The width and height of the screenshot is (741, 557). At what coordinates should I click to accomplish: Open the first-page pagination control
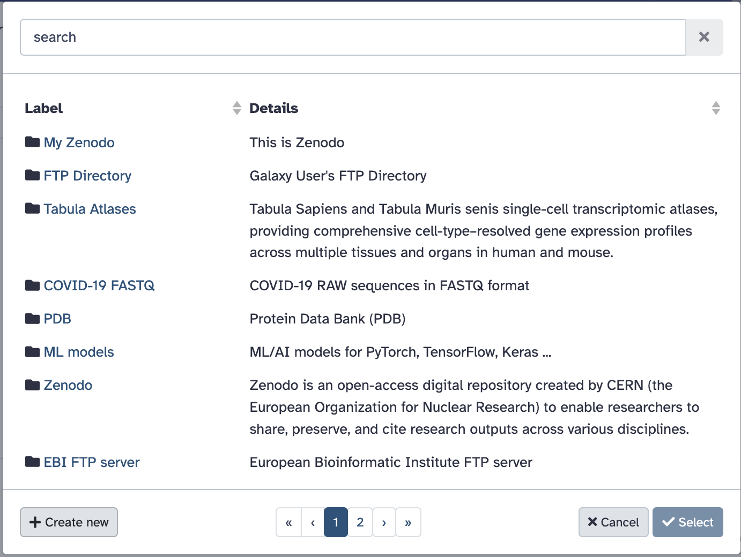[x=288, y=522]
